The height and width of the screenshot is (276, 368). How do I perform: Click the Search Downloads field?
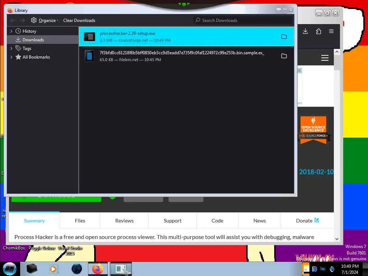pos(243,20)
